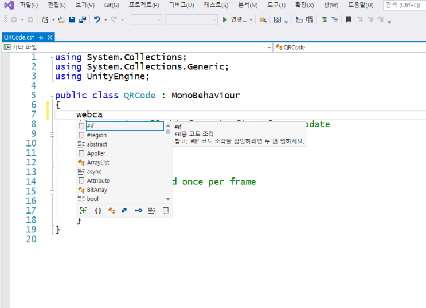The height and width of the screenshot is (308, 426).
Task: Close the QRCode.cs tab
Action: point(50,37)
